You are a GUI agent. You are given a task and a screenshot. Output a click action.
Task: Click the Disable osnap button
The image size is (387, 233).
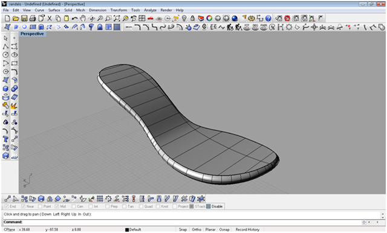(215, 206)
